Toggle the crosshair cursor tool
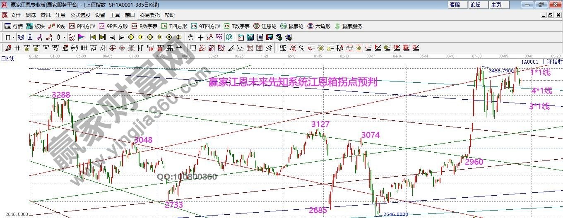 tap(201, 37)
